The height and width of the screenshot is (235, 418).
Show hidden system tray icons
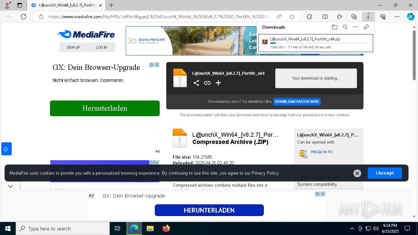[x=352, y=228]
